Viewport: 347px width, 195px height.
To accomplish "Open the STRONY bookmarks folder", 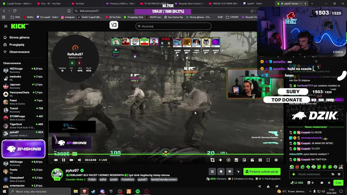I will pyautogui.click(x=232, y=17).
